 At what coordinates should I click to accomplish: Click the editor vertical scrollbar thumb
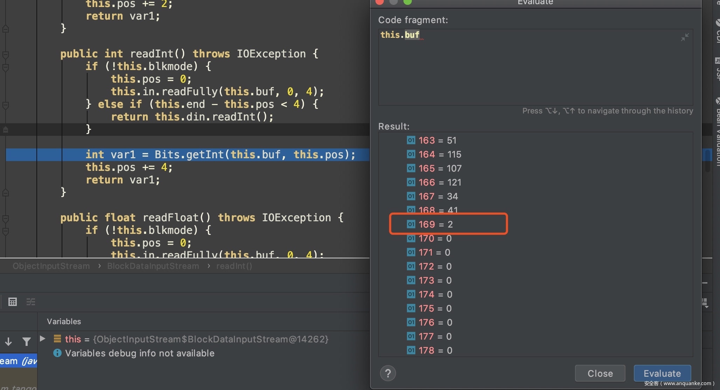707,160
